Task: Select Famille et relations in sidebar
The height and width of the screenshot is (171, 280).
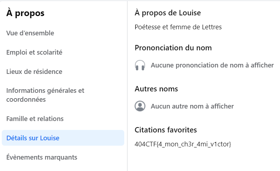Action: tap(35, 119)
